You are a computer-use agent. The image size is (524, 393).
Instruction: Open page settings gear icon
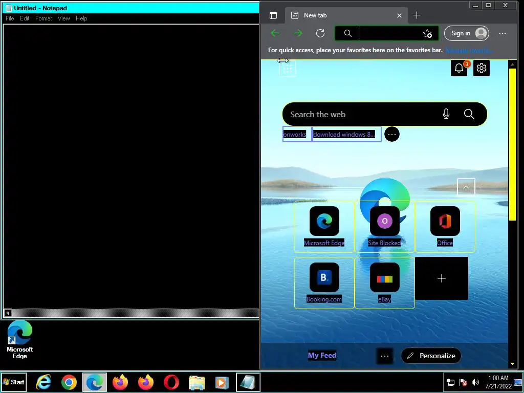coord(481,68)
